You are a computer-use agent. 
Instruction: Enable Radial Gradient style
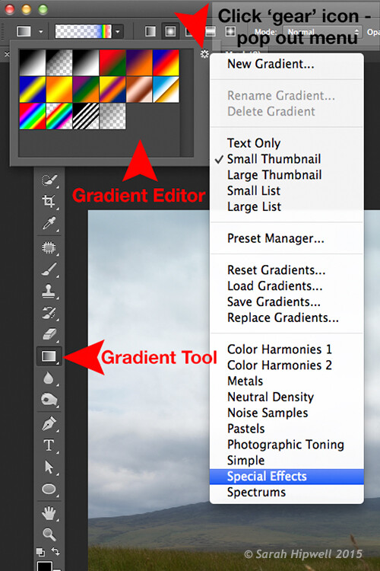[x=170, y=31]
